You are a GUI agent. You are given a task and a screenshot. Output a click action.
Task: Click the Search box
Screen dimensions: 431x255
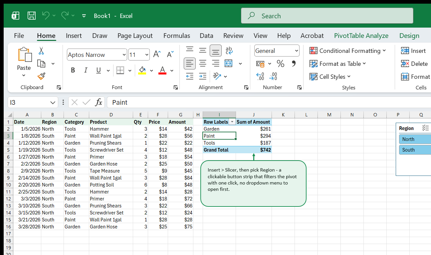[327, 16]
